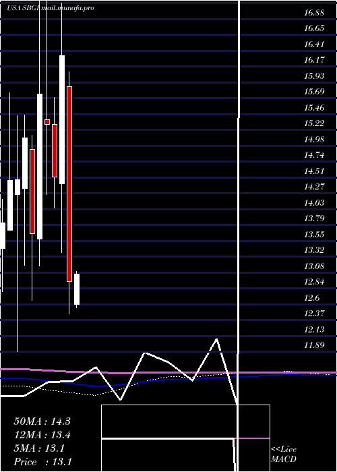Click the tallest red candlestick body
Screen dimensions: 337x472
click(x=69, y=184)
